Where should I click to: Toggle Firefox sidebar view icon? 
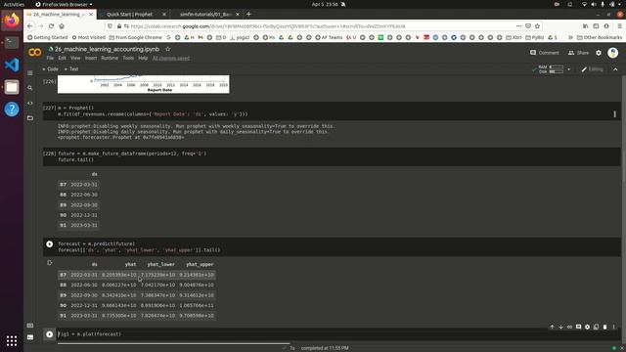tap(596, 26)
